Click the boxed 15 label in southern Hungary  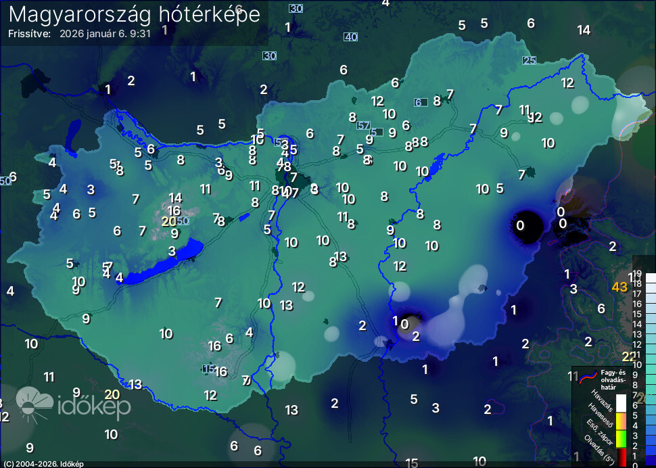(x=209, y=369)
